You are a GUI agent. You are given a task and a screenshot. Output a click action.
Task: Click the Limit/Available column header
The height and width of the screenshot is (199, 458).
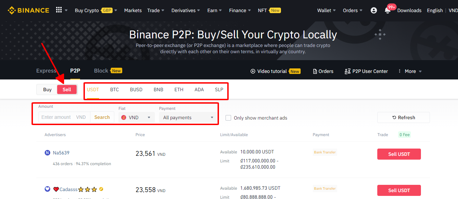[234, 135]
